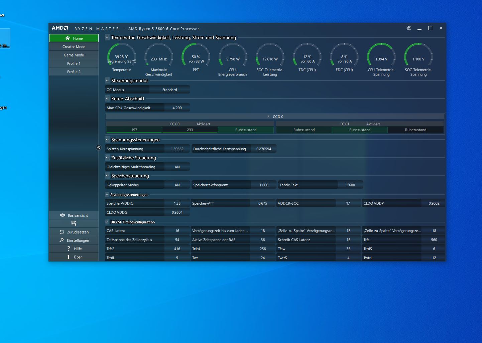Collapse Temperatur, Geschwindigkeit section
The height and width of the screenshot is (343, 482).
click(x=107, y=37)
